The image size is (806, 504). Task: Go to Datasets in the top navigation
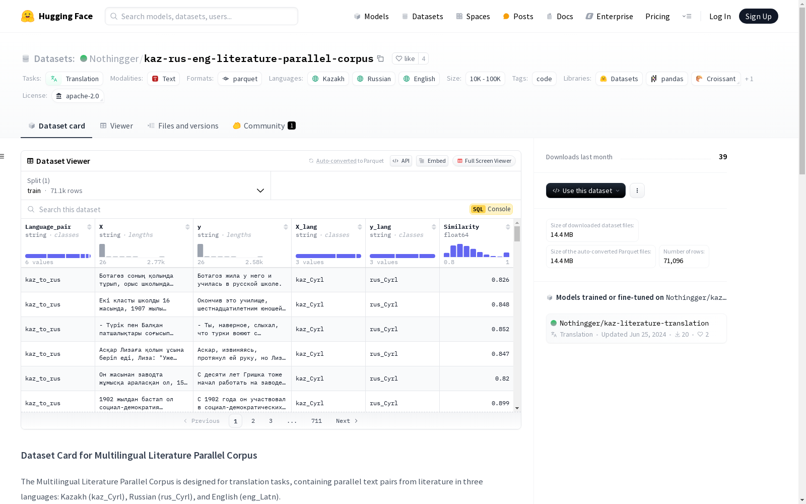click(x=422, y=16)
